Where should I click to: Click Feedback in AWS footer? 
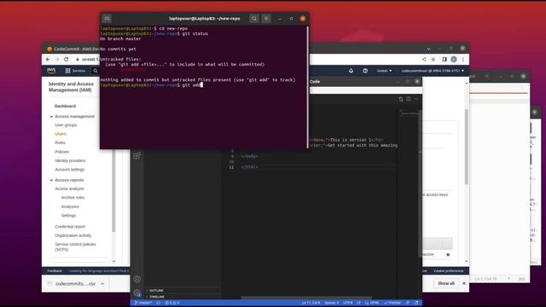tap(55, 271)
